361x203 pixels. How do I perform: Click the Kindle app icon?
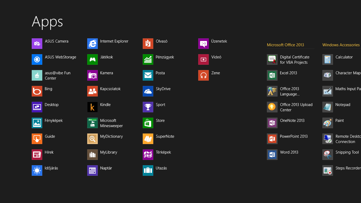(92, 107)
